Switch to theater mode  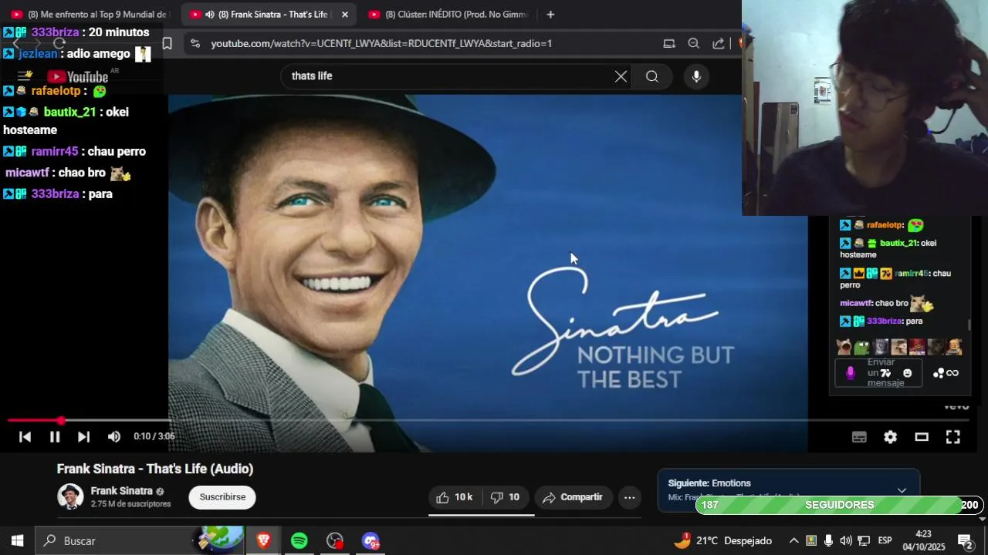pos(922,437)
